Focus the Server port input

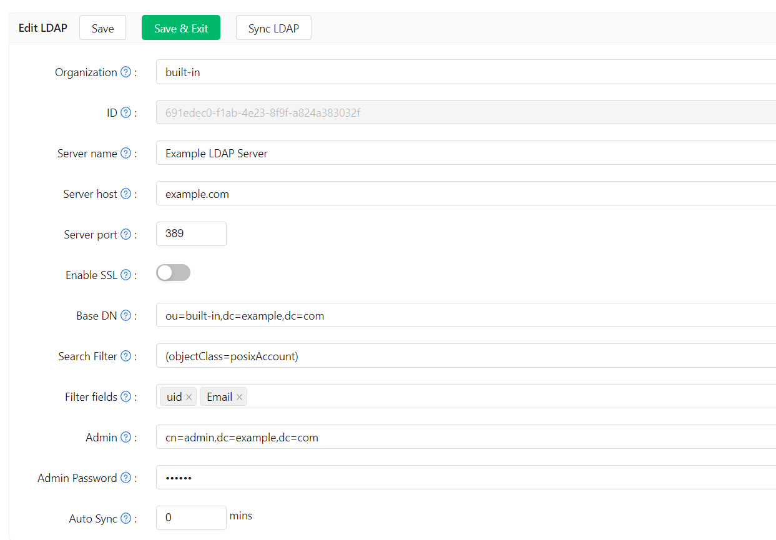tap(191, 233)
